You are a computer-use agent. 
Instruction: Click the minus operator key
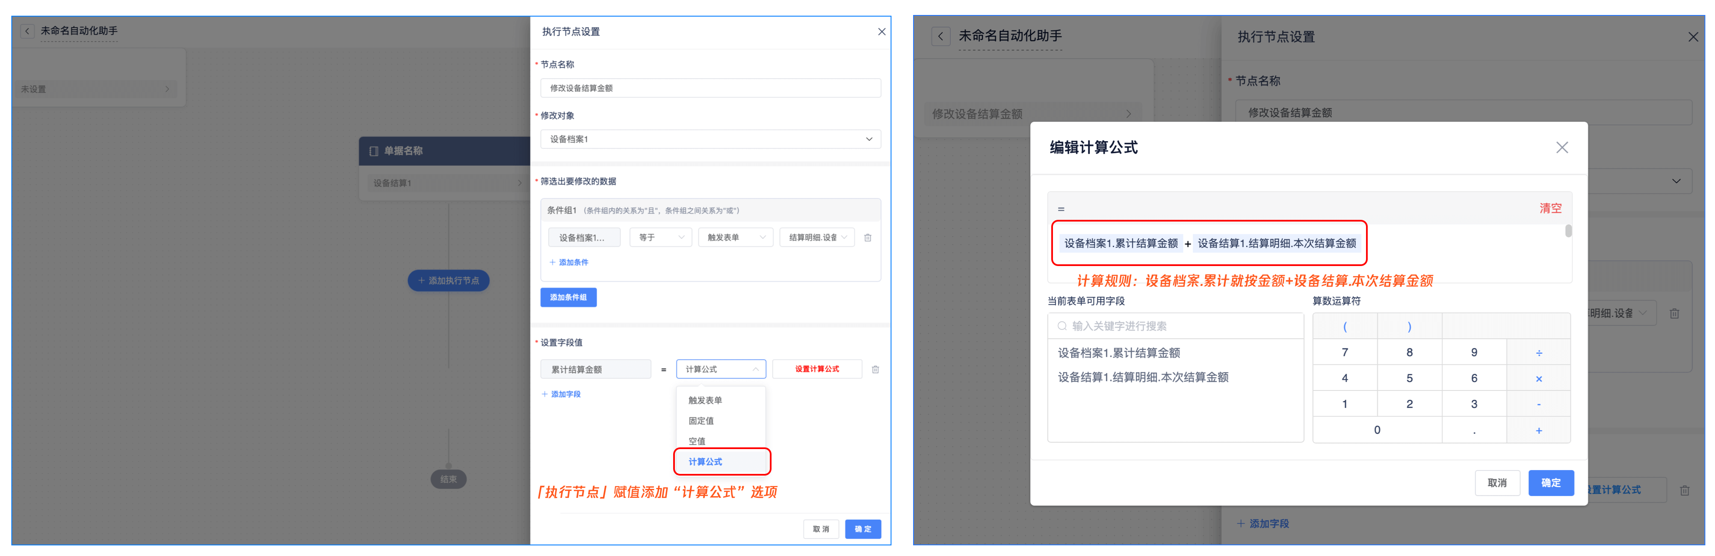pos(1538,405)
